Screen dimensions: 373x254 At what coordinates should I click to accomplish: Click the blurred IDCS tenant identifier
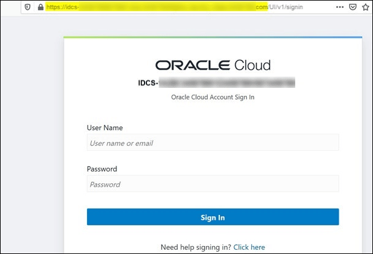(216, 82)
